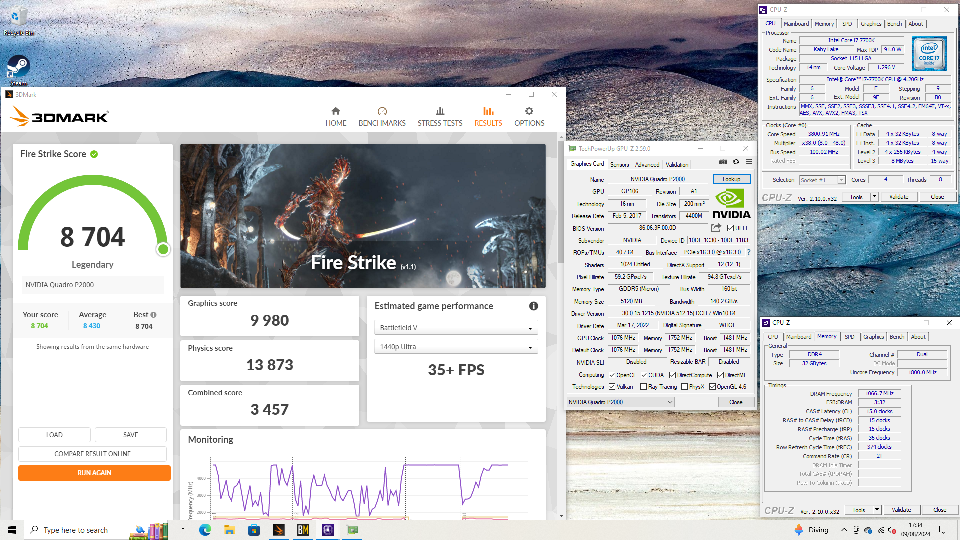Click COMPARE RESULT ONLINE
The width and height of the screenshot is (960, 540).
92,454
